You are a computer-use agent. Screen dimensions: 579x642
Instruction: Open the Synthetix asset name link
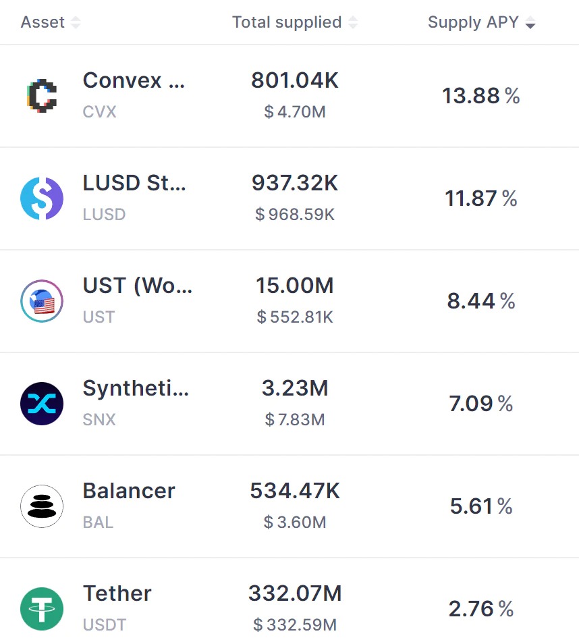[136, 388]
